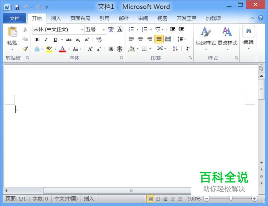The height and width of the screenshot is (206, 268).
Task: Decrease paragraph indent
Action: point(172,29)
